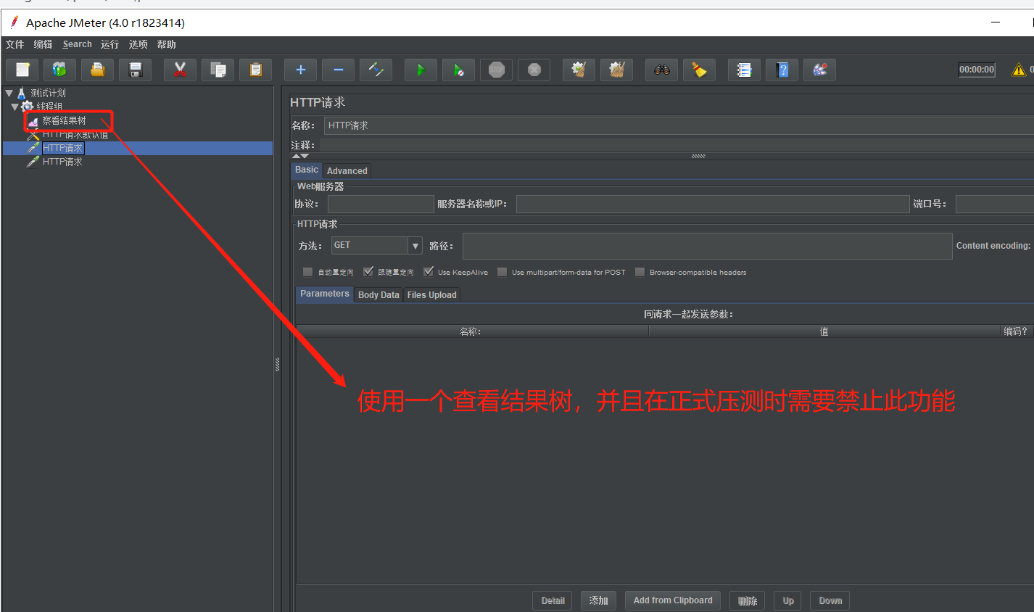The width and height of the screenshot is (1034, 612).
Task: Click the Save floppy disk icon
Action: tap(136, 70)
